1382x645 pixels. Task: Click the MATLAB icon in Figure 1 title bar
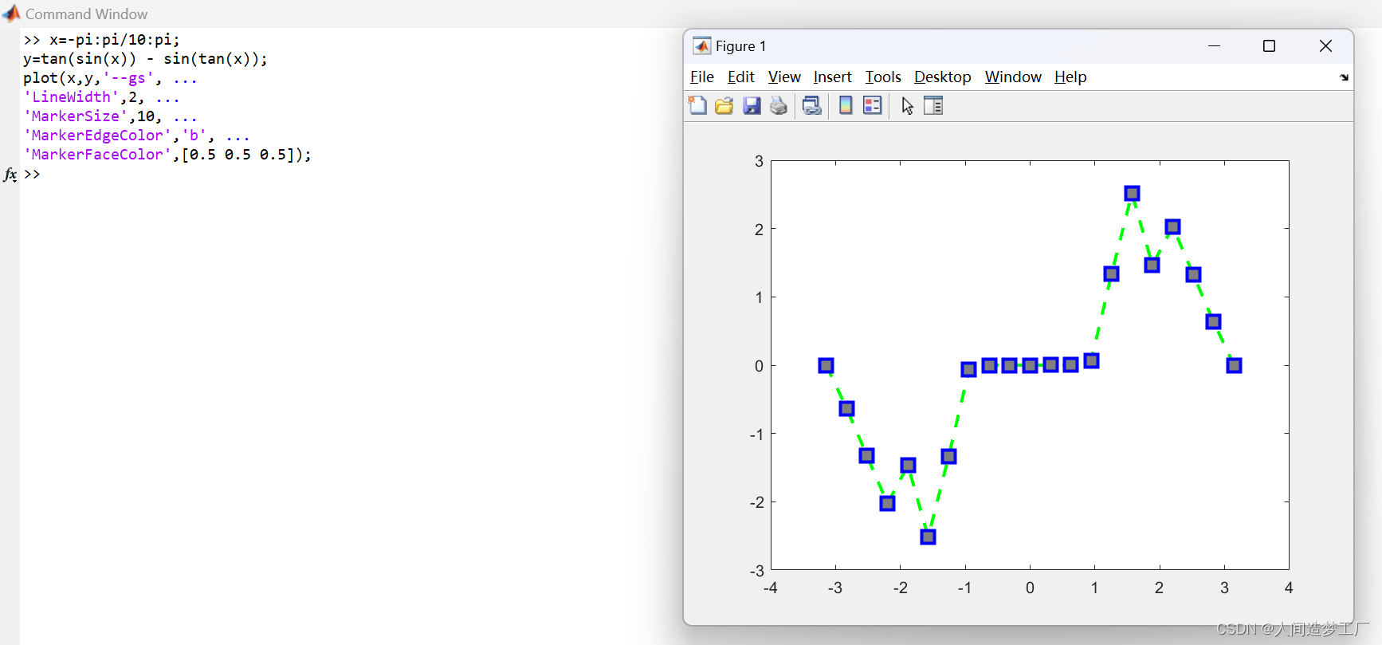701,46
